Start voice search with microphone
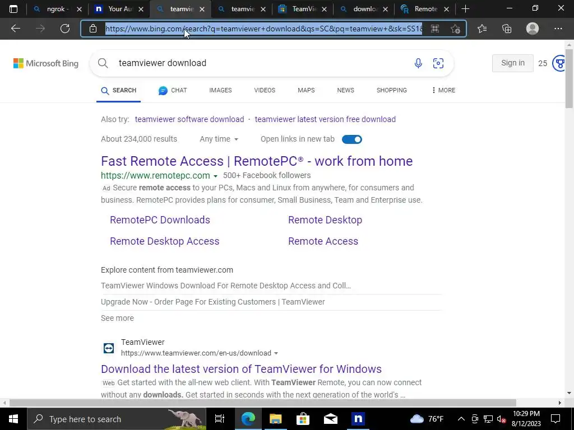The width and height of the screenshot is (574, 430). 418,63
